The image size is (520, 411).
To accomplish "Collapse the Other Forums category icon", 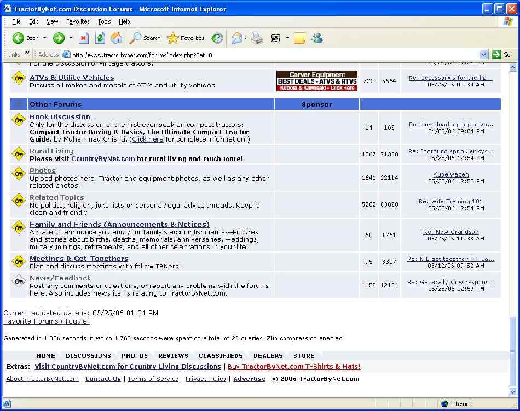I will (19, 104).
